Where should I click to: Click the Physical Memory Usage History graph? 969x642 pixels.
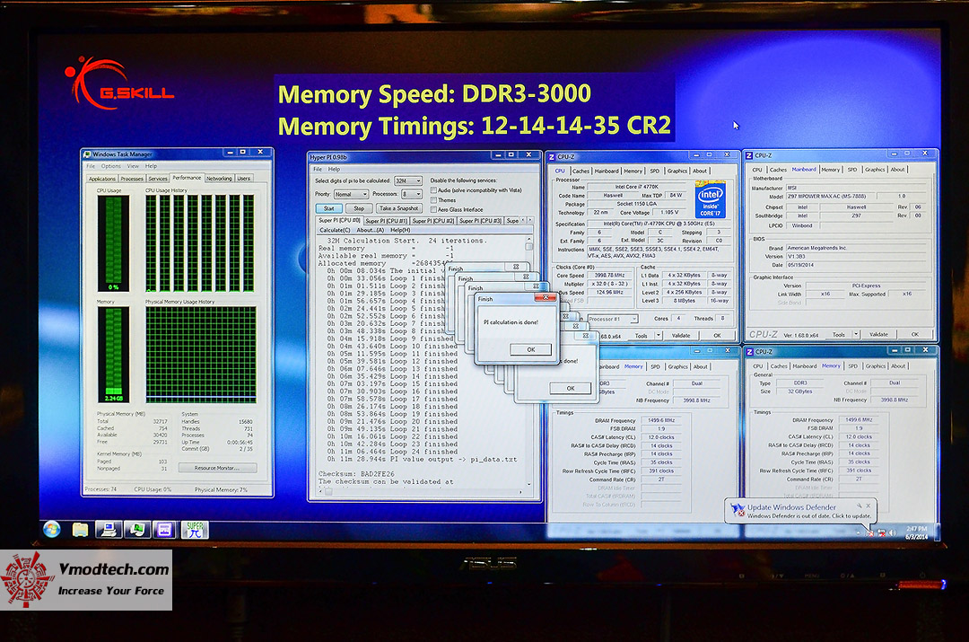pos(201,355)
